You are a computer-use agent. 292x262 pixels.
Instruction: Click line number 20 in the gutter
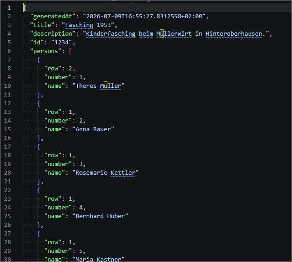(7, 173)
